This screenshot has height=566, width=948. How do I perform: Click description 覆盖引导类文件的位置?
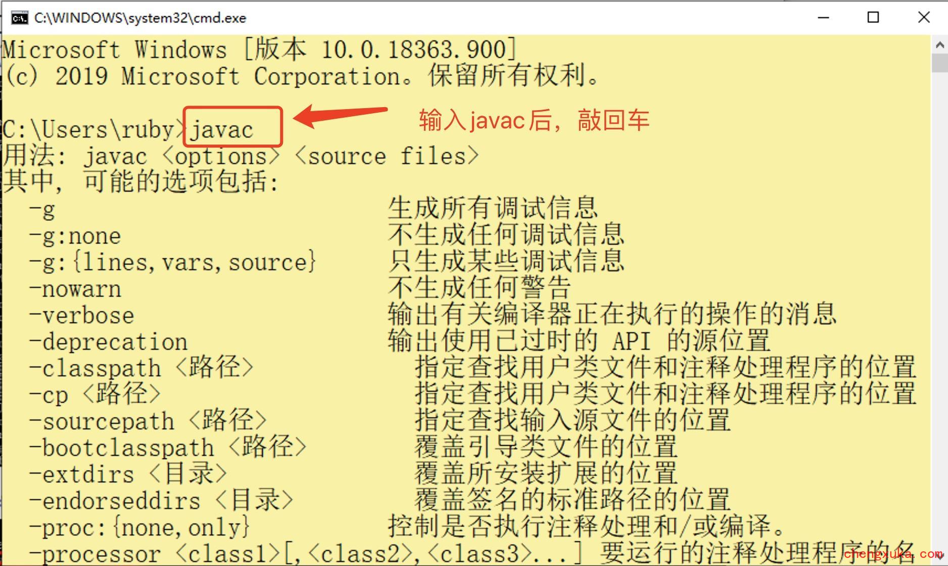tap(546, 447)
